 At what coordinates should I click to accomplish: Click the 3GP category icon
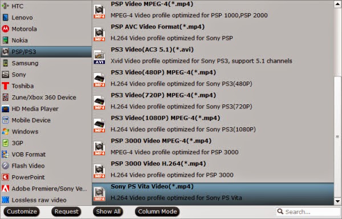[6, 143]
